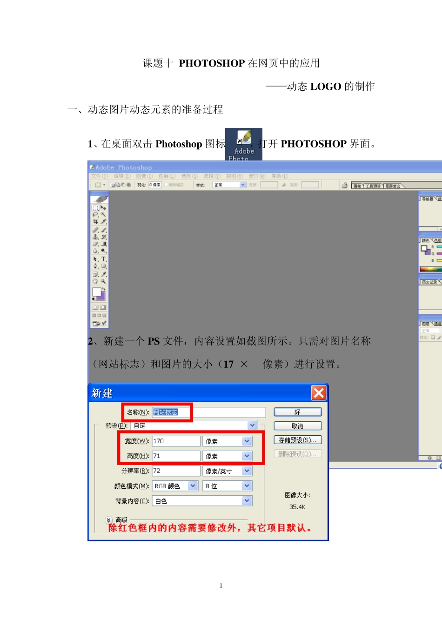Open the 帮助 menu
Viewport: 442px width, 625px height.
click(280, 176)
